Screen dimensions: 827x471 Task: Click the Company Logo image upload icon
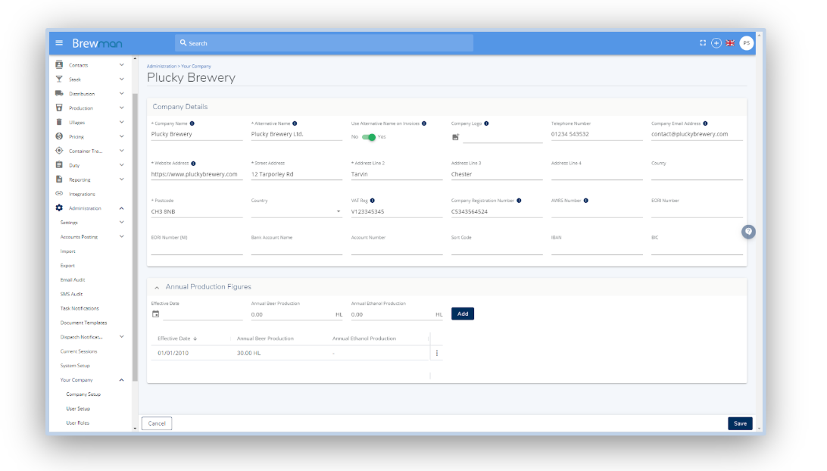[456, 136]
